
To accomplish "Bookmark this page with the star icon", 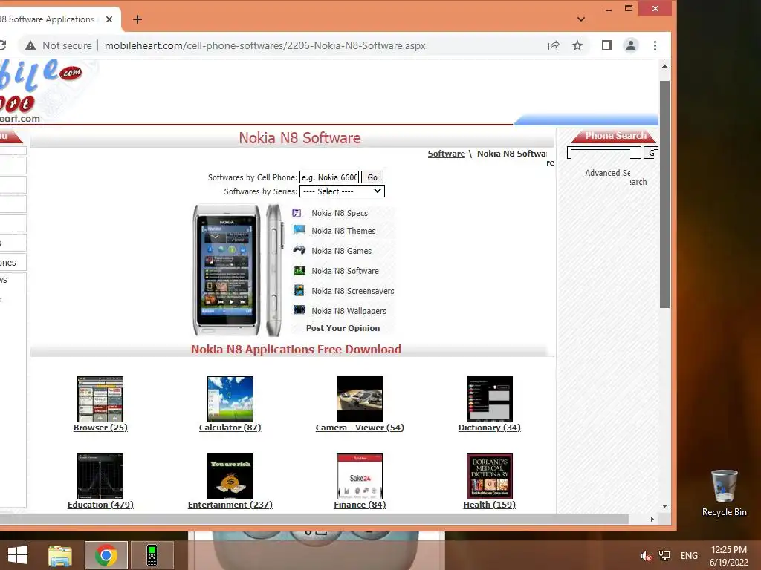I will tap(577, 45).
